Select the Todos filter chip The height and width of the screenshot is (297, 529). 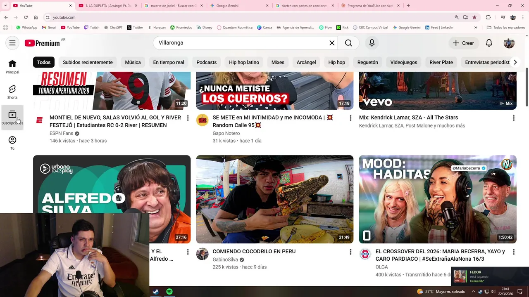click(44, 62)
